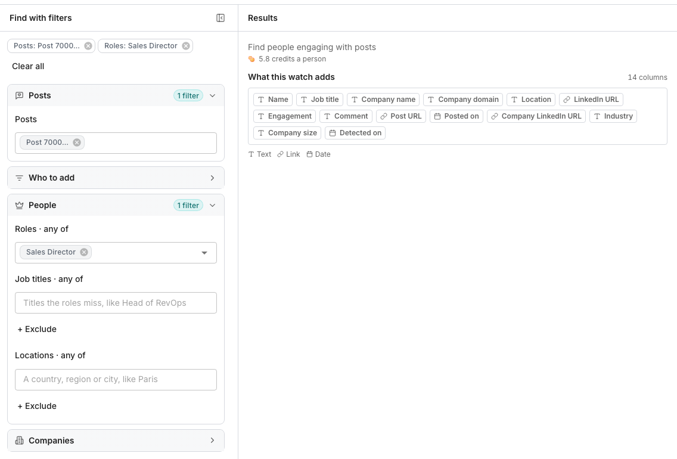Collapse the People section chevron
The width and height of the screenshot is (677, 459).
pyautogui.click(x=212, y=205)
